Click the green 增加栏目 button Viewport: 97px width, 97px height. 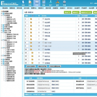68,12
